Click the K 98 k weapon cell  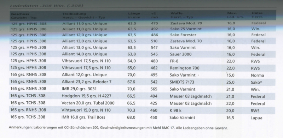(175, 110)
